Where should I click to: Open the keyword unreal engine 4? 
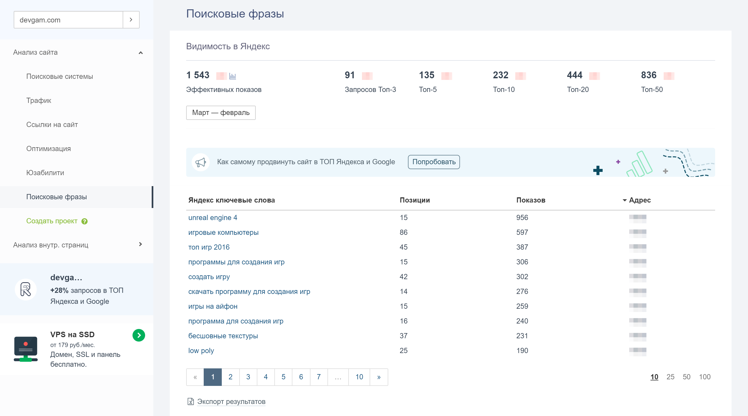pos(212,218)
